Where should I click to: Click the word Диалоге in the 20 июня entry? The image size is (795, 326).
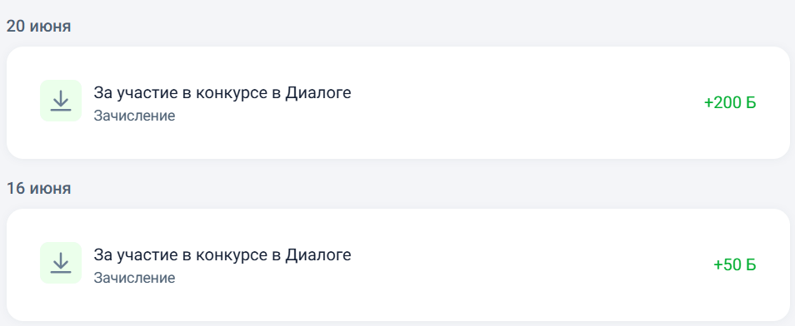coord(317,93)
